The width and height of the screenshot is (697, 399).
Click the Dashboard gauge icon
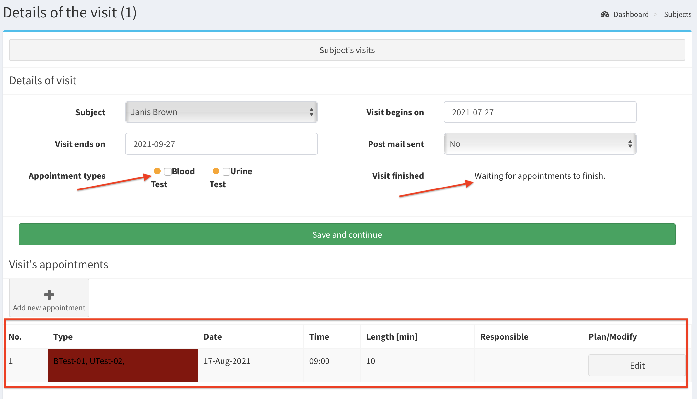coord(605,14)
